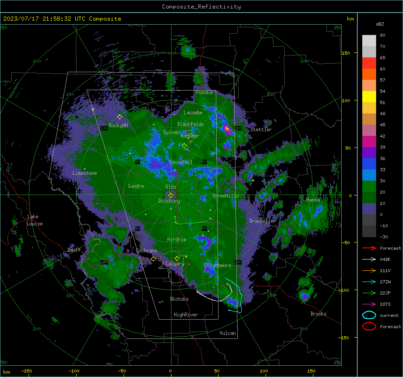This screenshot has width=403, height=377.
Task: Choose the magenta 18TS arrow legend icon
Action: pyautogui.click(x=369, y=304)
